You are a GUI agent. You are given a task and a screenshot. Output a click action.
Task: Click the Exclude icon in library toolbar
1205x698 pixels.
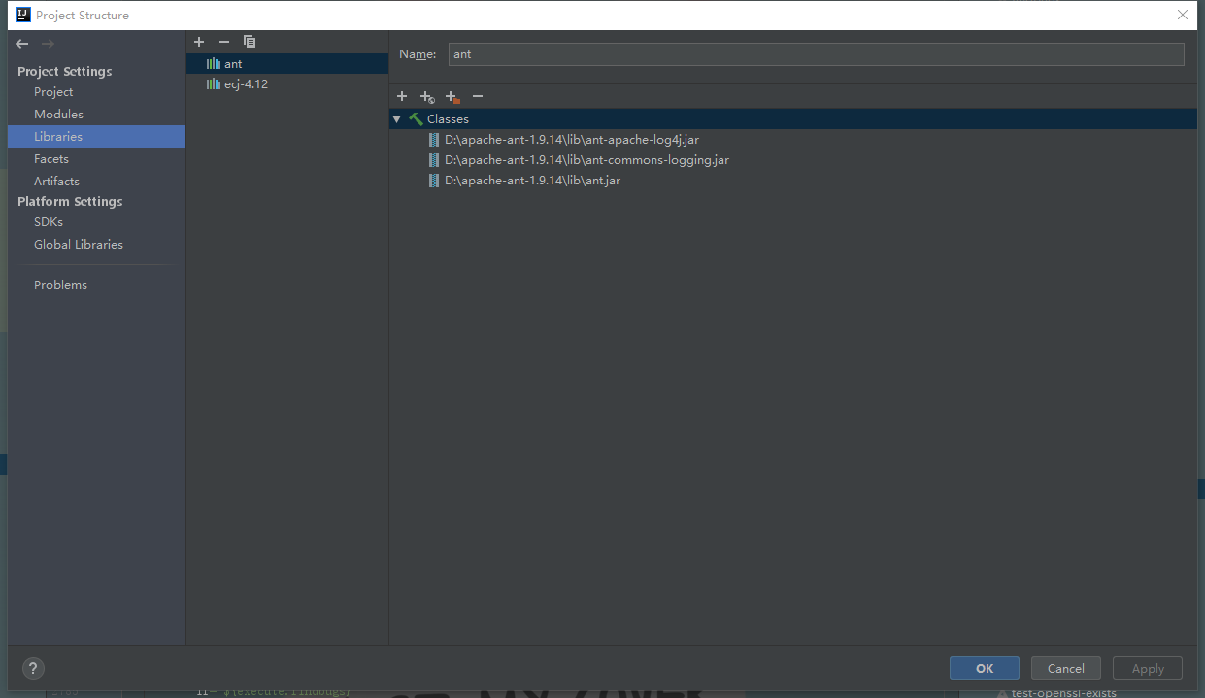tap(452, 96)
